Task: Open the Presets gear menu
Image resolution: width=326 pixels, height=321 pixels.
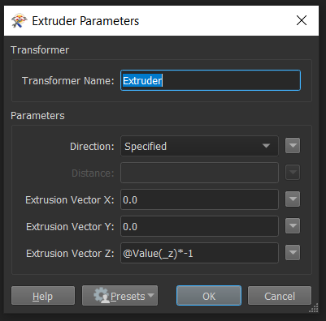Action: (x=120, y=296)
